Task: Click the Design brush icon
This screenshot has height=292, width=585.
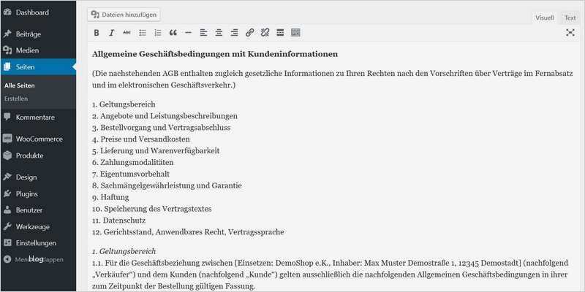Action: [x=7, y=177]
